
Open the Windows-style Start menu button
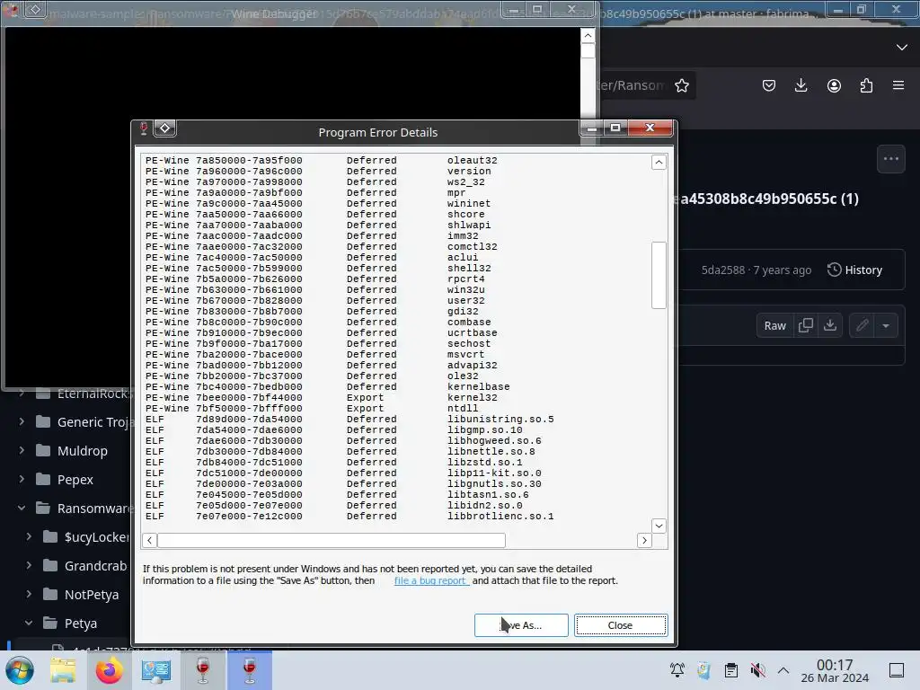point(20,670)
